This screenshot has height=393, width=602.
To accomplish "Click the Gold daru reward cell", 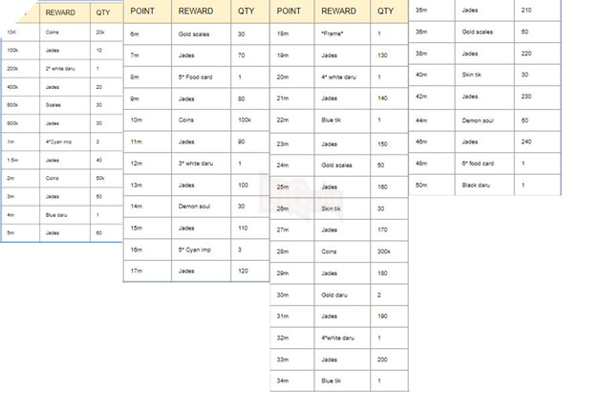I will 337,295.
